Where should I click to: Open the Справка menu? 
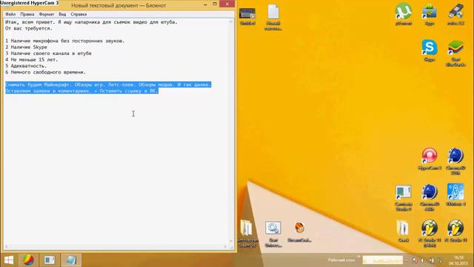tap(79, 14)
